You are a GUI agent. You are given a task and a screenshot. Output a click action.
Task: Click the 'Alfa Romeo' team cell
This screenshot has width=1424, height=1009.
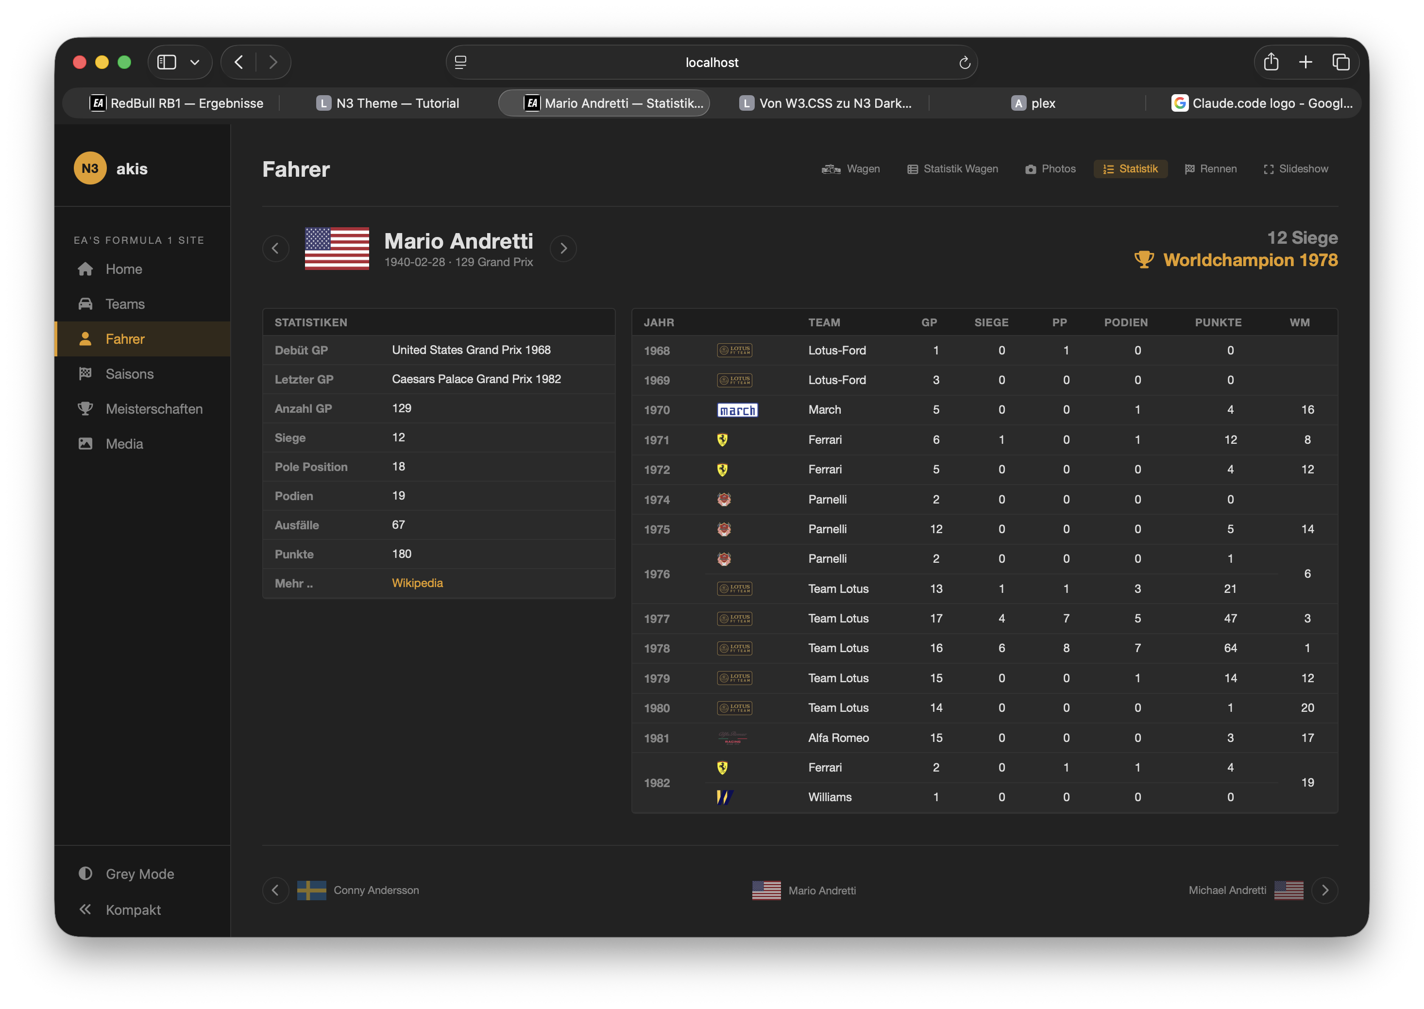(x=838, y=738)
